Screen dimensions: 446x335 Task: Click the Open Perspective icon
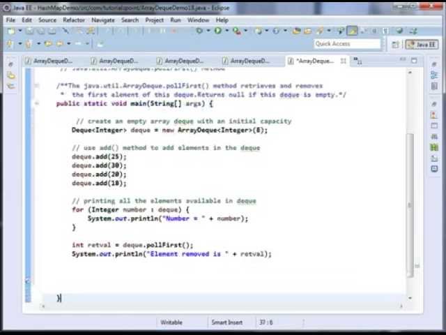point(395,45)
